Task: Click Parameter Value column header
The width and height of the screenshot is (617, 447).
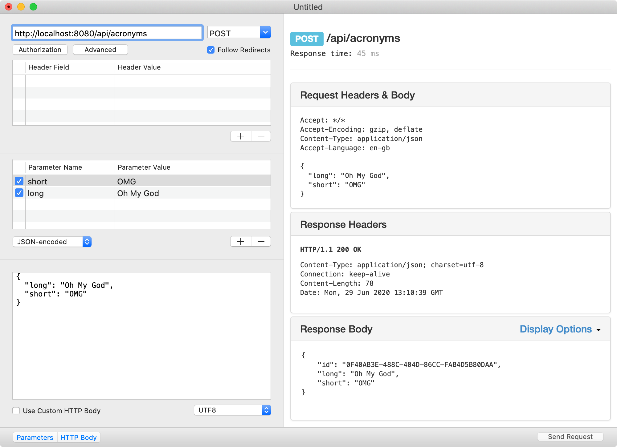Action: click(193, 167)
